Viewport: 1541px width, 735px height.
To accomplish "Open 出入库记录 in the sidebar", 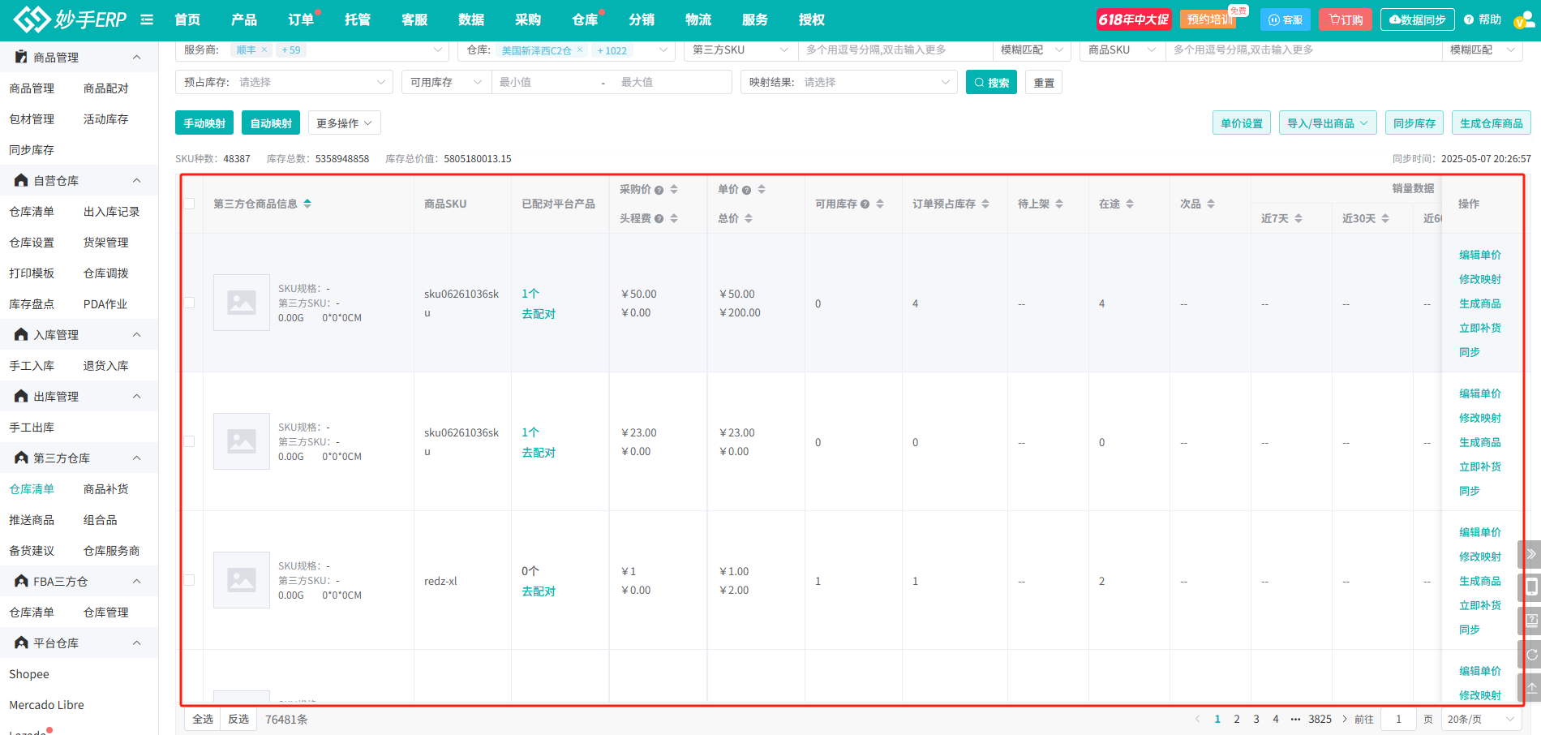I will point(111,212).
